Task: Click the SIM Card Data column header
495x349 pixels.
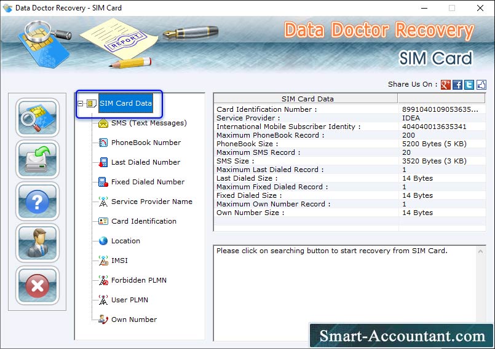Action: click(x=306, y=99)
